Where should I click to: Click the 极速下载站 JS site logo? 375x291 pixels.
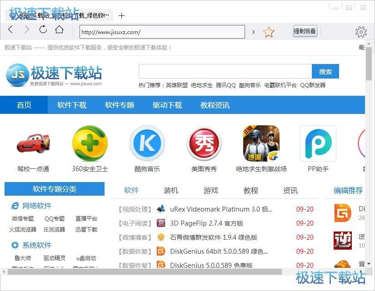tap(54, 75)
